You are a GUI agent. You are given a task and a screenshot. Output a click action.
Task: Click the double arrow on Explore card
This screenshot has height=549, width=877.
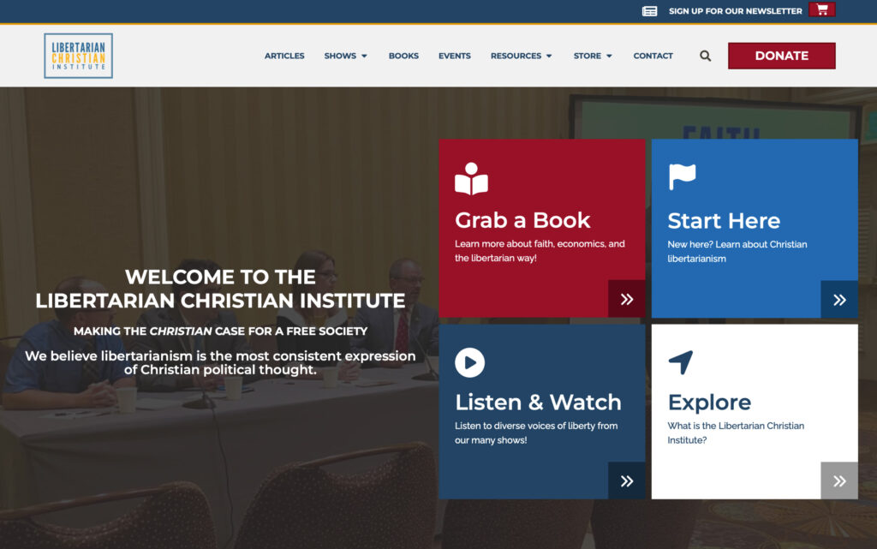point(839,480)
